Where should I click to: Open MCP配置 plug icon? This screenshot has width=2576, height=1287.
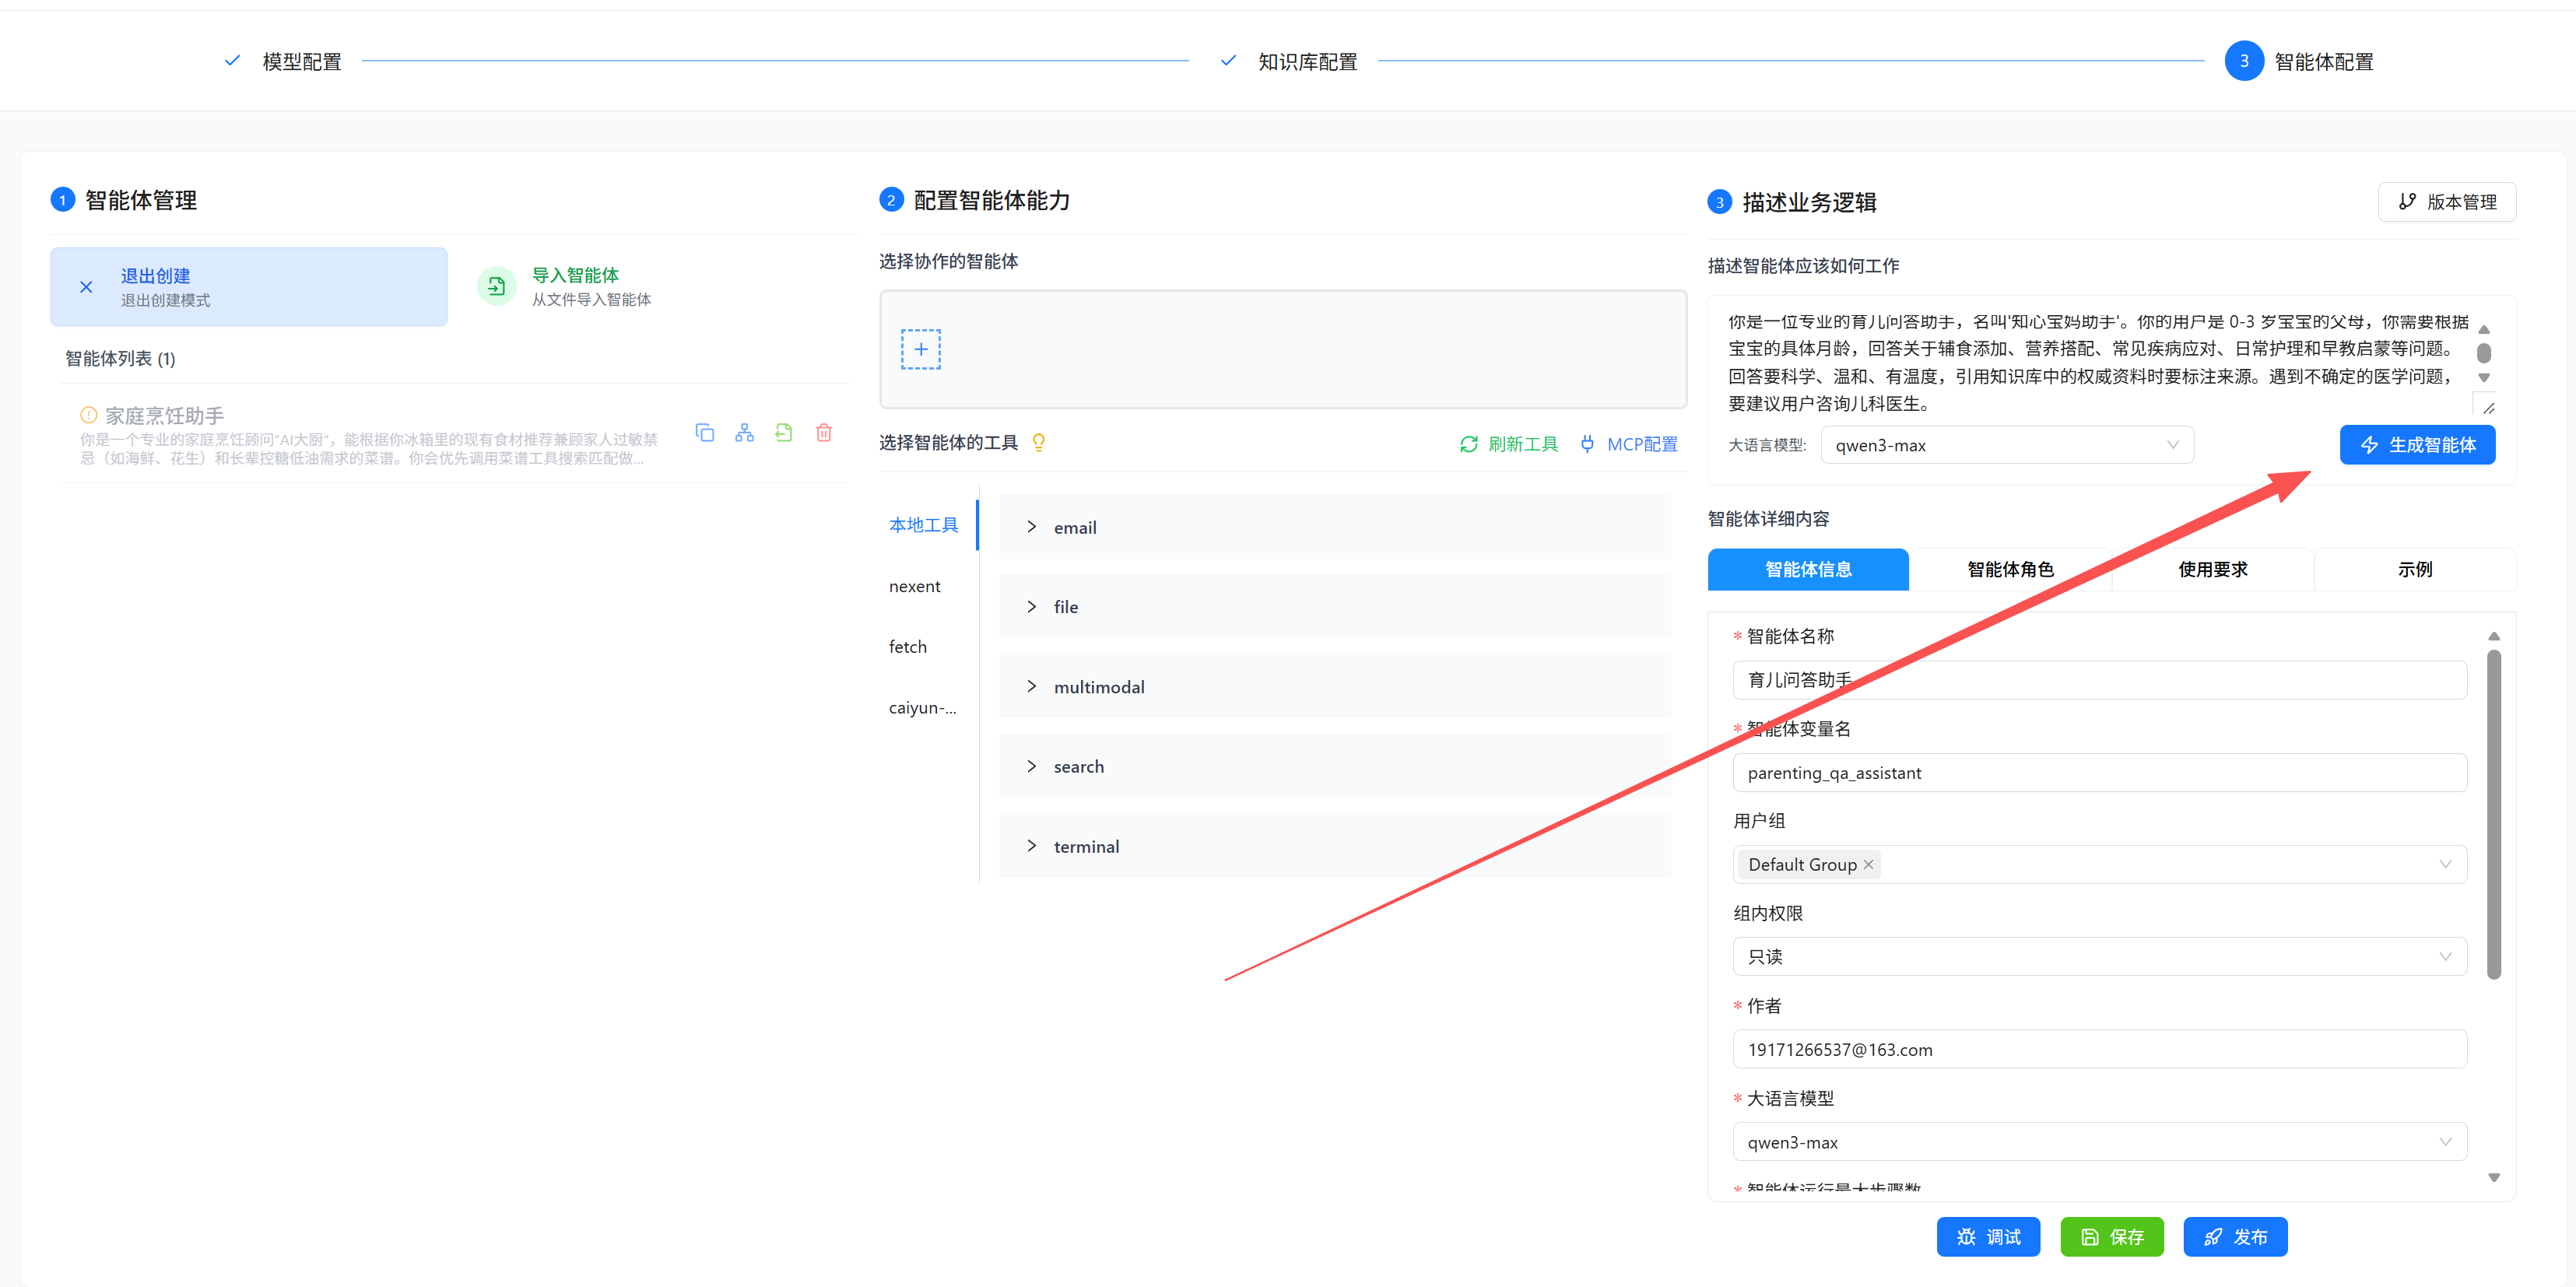point(1587,444)
